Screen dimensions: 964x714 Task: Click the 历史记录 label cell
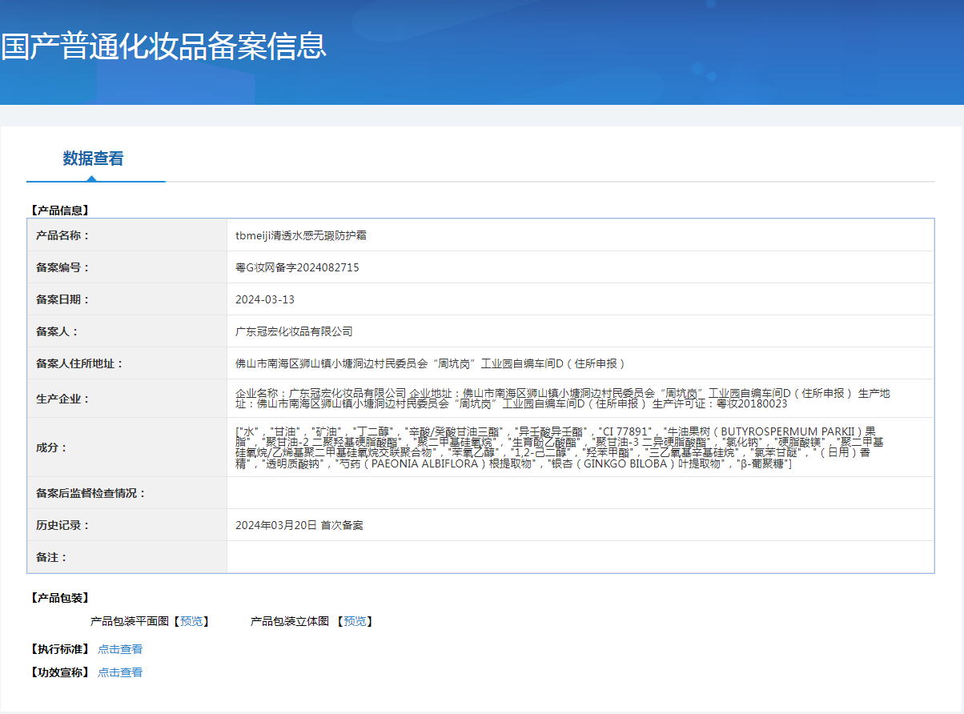pyautogui.click(x=127, y=525)
